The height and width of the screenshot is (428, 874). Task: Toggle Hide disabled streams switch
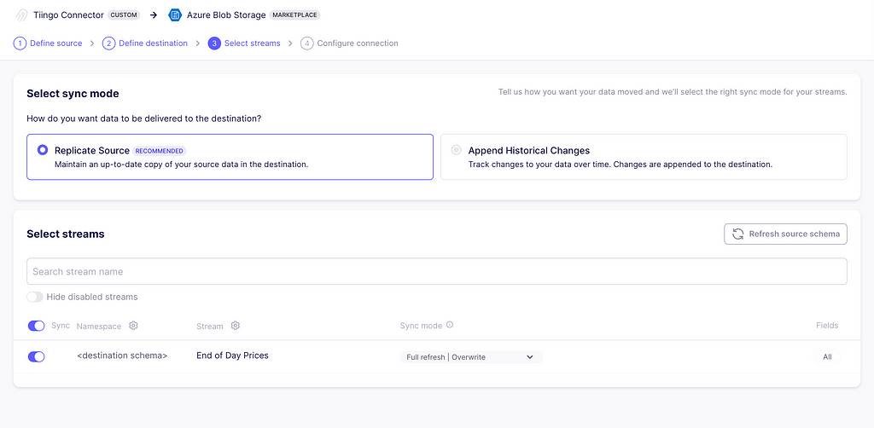(x=35, y=297)
